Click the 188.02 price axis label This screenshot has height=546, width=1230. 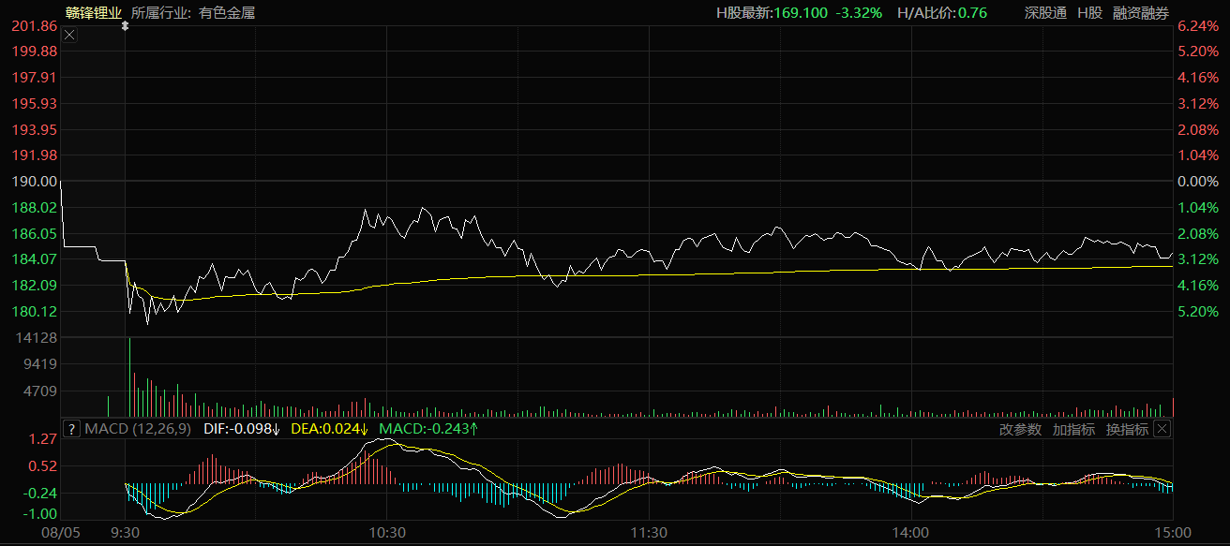pos(35,207)
